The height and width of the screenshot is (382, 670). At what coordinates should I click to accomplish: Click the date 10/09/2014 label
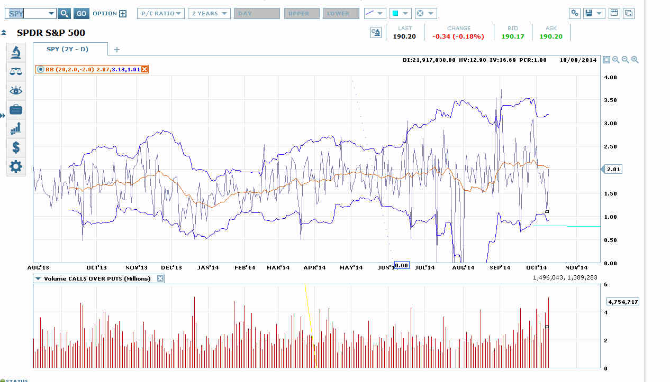[x=578, y=60]
